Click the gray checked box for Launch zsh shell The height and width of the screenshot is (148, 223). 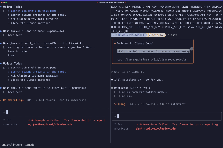pyautogui.click(x=8, y=68)
